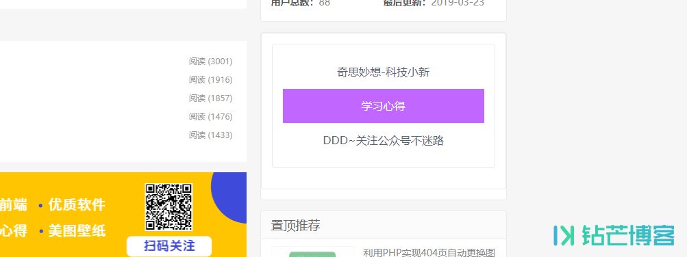Click the 阅读 (1476) entry
The image size is (687, 257).
point(211,117)
